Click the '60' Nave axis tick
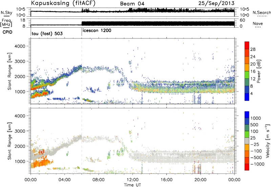 [x=242, y=20]
